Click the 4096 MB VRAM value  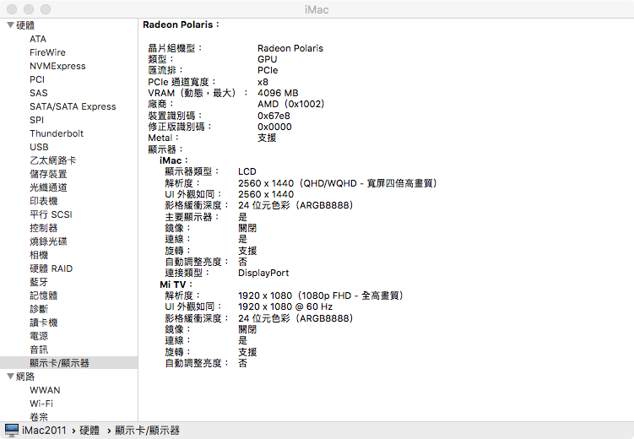[278, 93]
